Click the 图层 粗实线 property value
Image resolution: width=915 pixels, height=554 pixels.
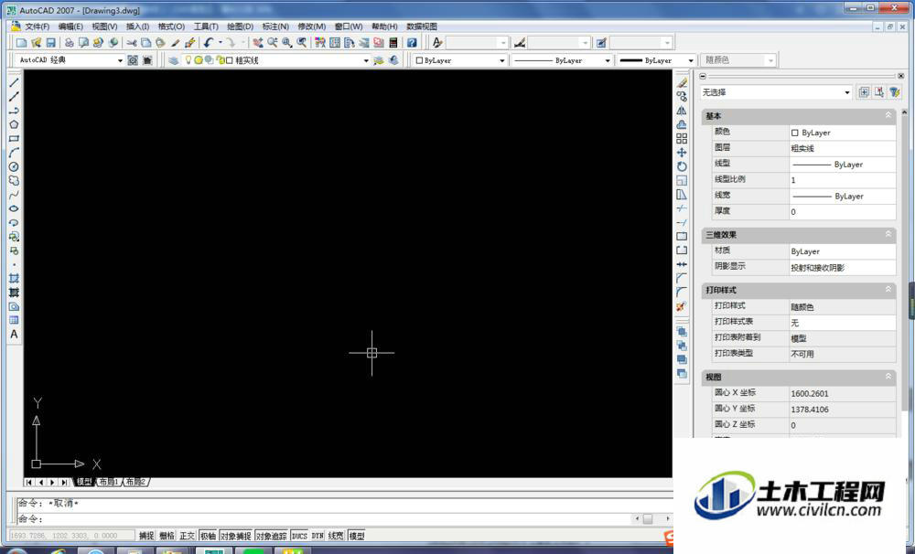pyautogui.click(x=842, y=148)
